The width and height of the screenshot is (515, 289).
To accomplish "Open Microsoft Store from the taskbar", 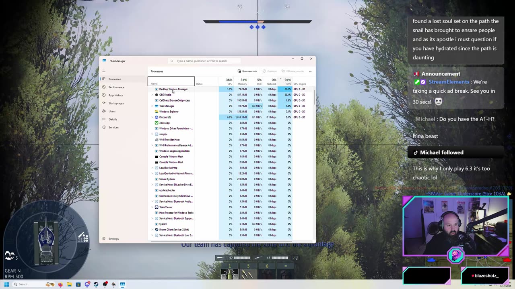I will click(78, 284).
